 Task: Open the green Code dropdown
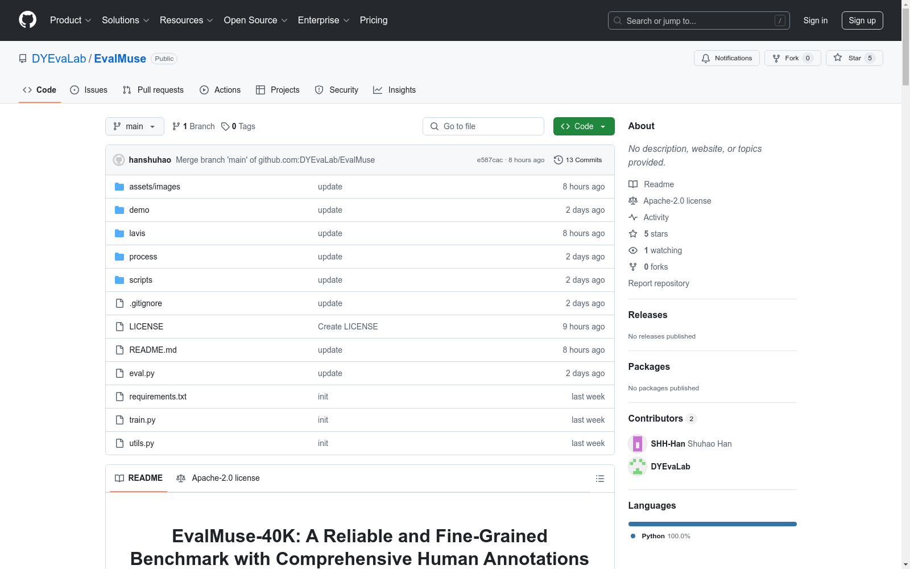click(584, 126)
